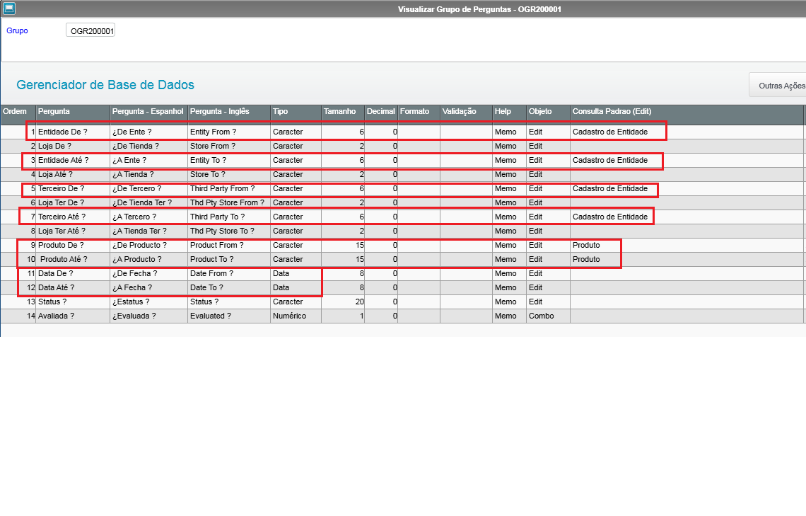This screenshot has height=516, width=806.
Task: Select the 'Avaliada ?' cell
Action: pyautogui.click(x=73, y=316)
